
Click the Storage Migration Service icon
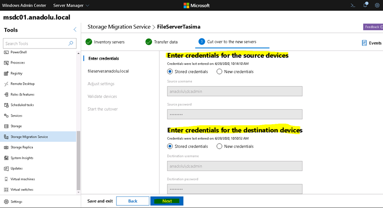[6, 137]
